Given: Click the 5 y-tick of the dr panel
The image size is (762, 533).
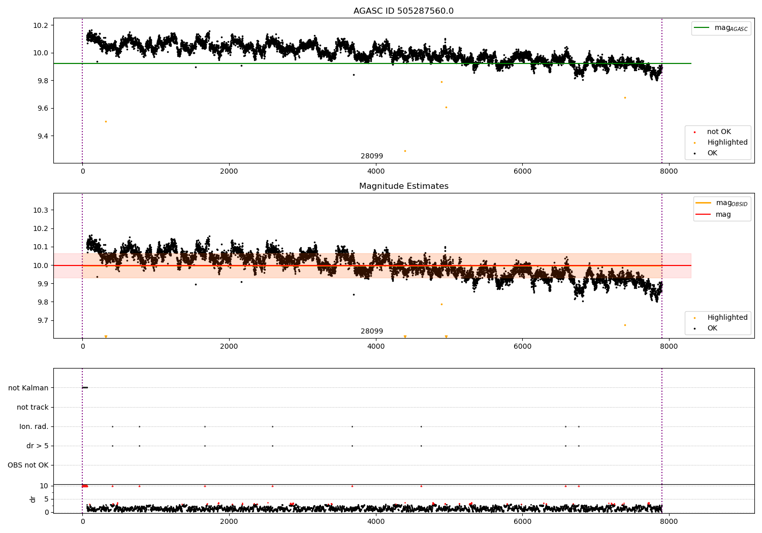Looking at the screenshot, I should (46, 499).
